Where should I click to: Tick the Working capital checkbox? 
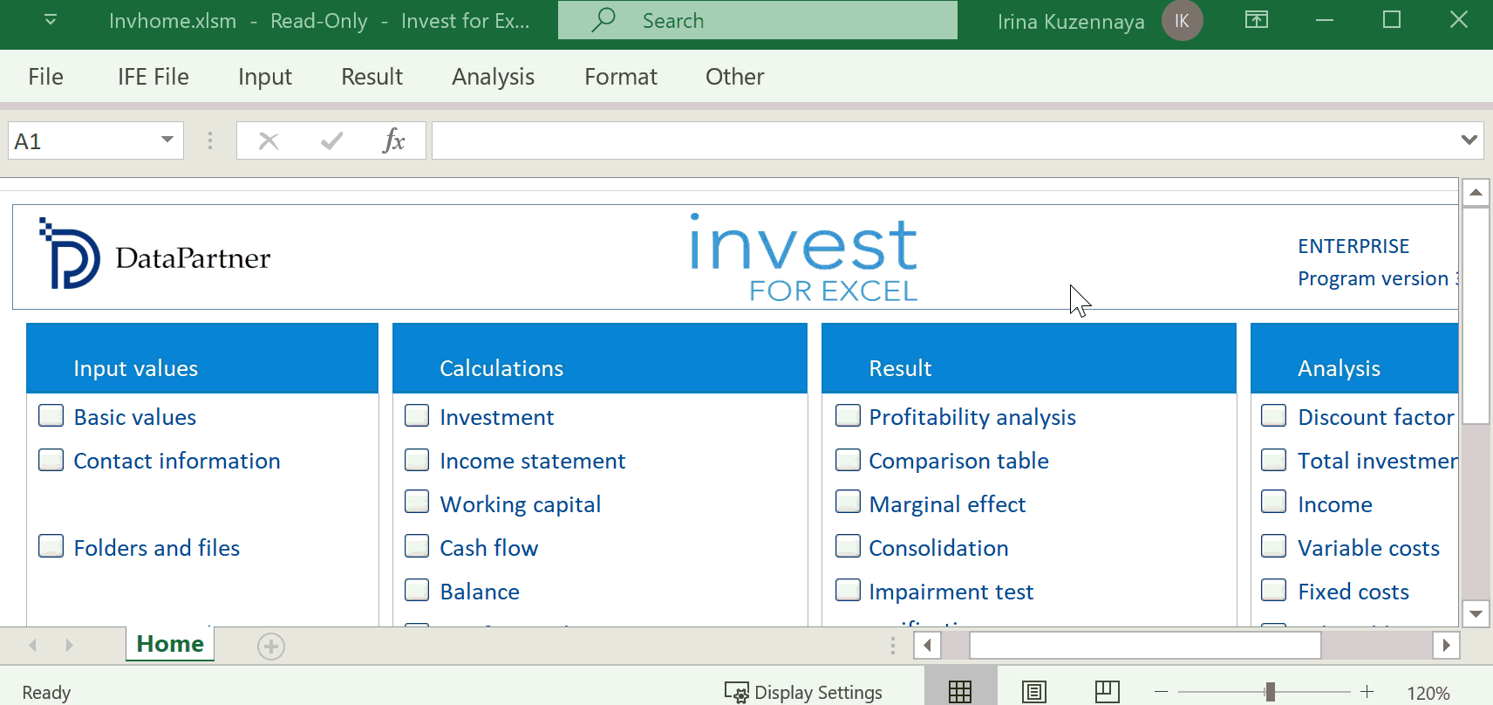coord(417,502)
